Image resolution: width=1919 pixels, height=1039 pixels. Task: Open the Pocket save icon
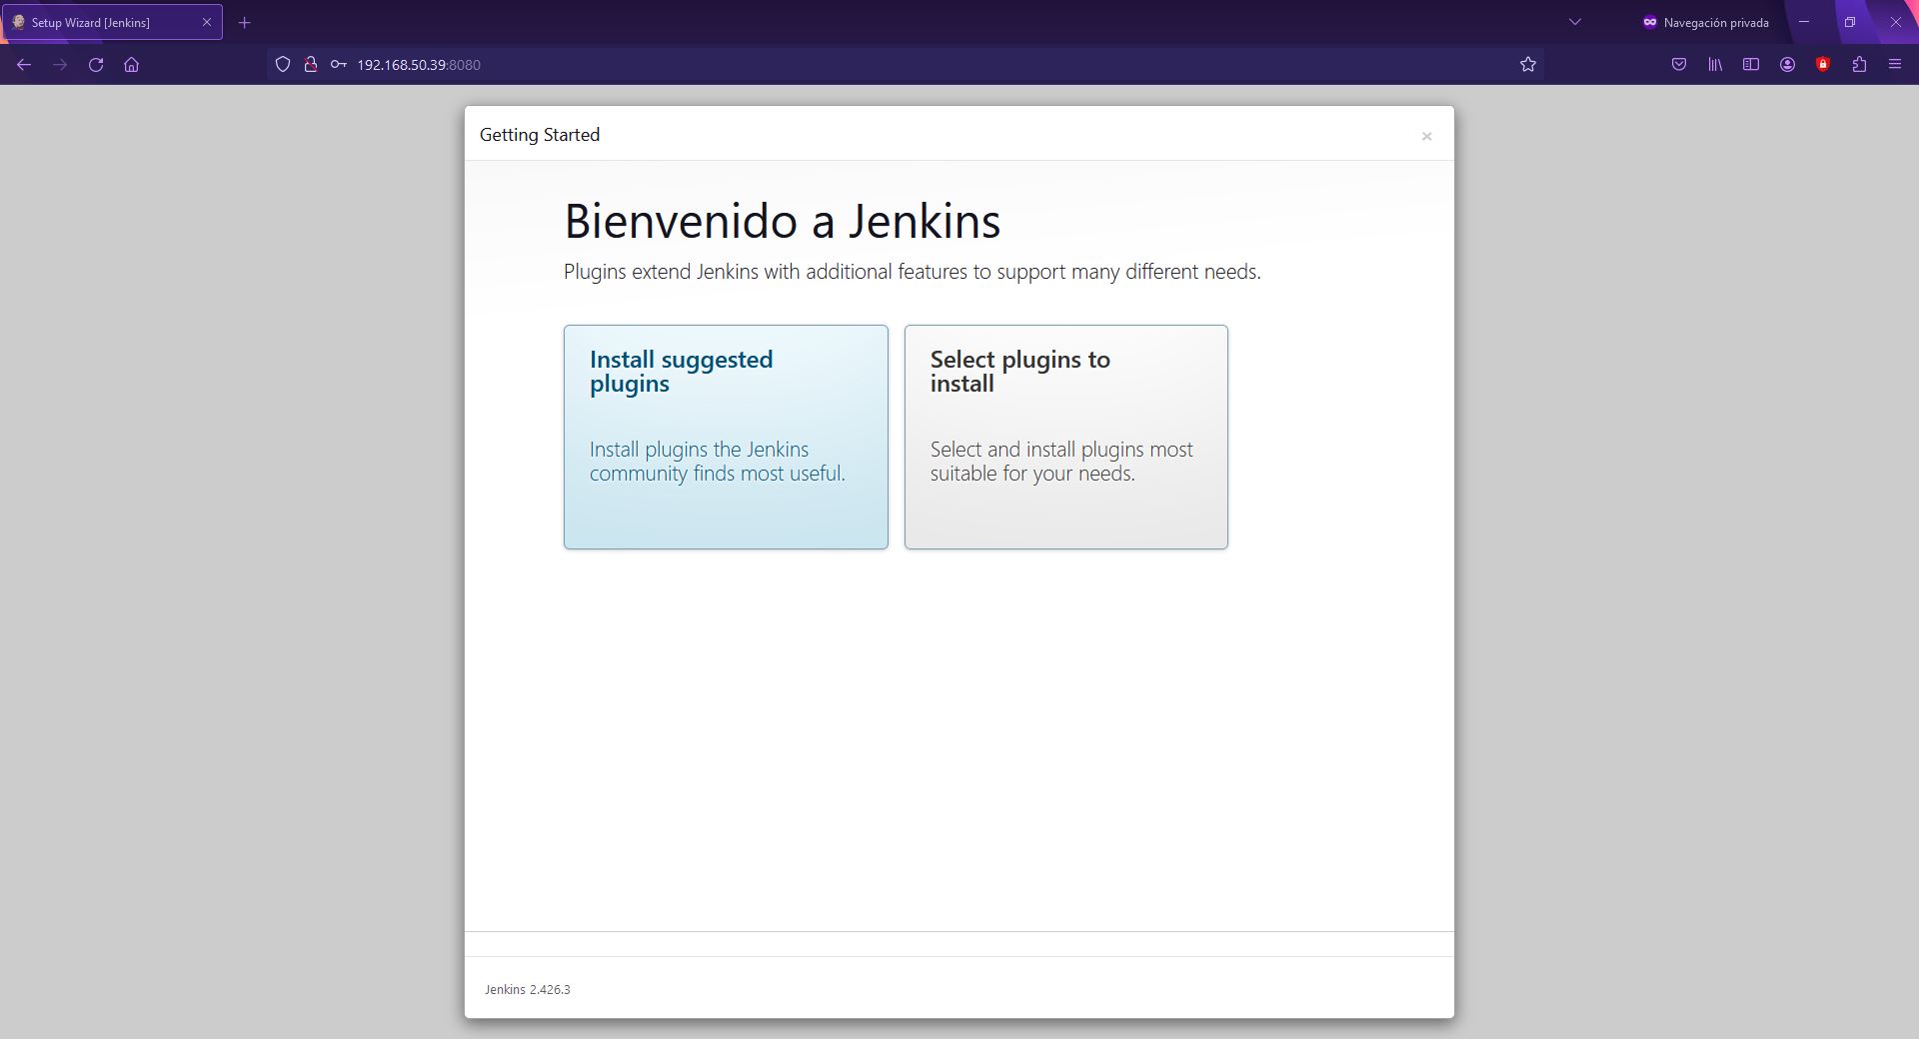coord(1679,65)
